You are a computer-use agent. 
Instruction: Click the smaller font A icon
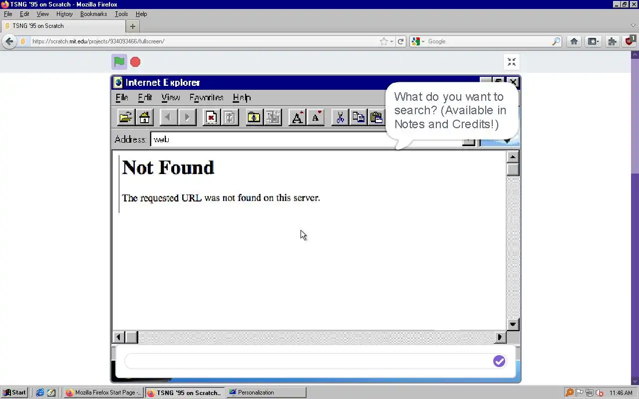tap(316, 117)
